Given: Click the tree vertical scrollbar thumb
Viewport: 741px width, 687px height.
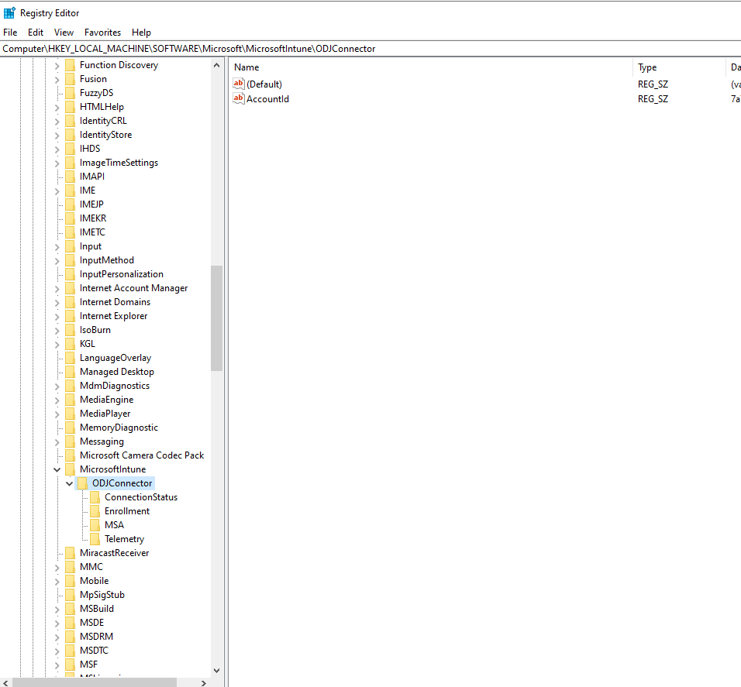Looking at the screenshot, I should coord(216,318).
